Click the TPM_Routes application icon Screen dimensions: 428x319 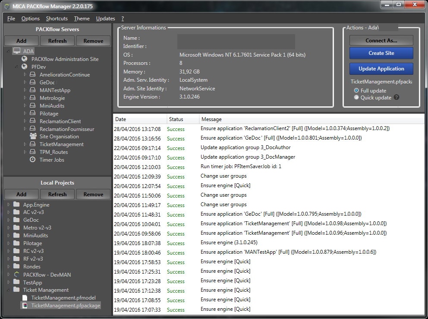pos(32,152)
